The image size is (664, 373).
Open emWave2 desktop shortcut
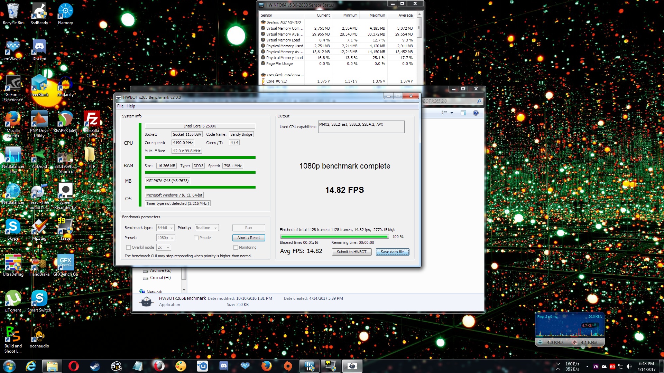coord(13,50)
